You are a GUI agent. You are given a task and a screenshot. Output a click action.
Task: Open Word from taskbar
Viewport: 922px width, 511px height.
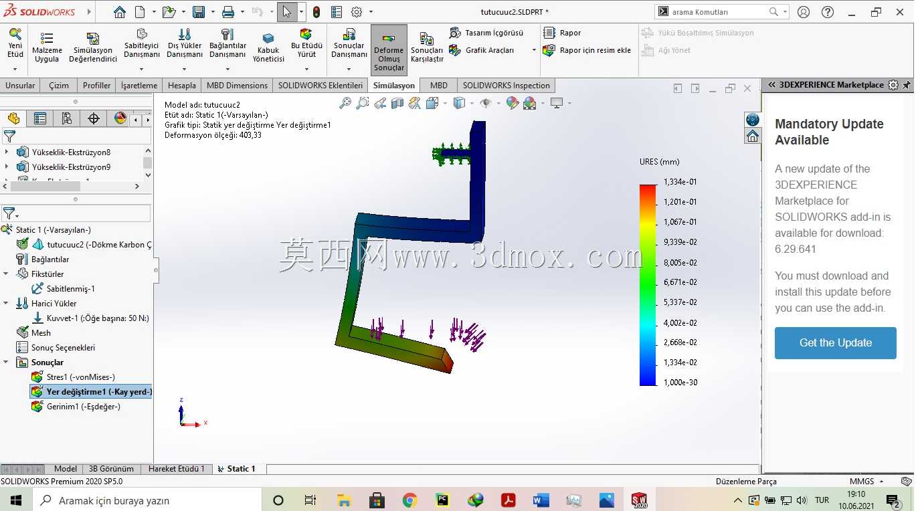tap(541, 500)
